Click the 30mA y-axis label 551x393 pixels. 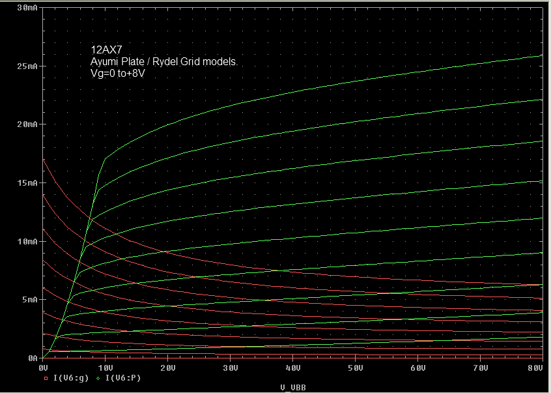click(27, 8)
